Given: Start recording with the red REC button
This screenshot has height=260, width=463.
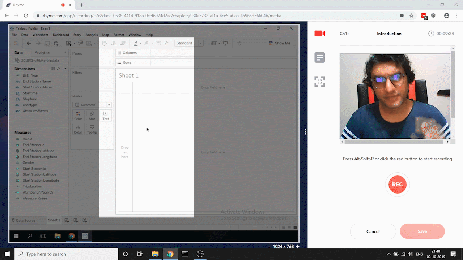Looking at the screenshot, I should (x=397, y=185).
